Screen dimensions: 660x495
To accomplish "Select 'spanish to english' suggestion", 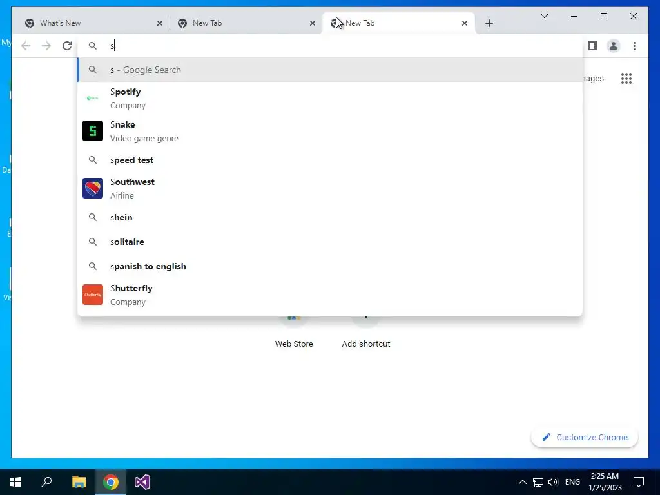I will (331, 266).
